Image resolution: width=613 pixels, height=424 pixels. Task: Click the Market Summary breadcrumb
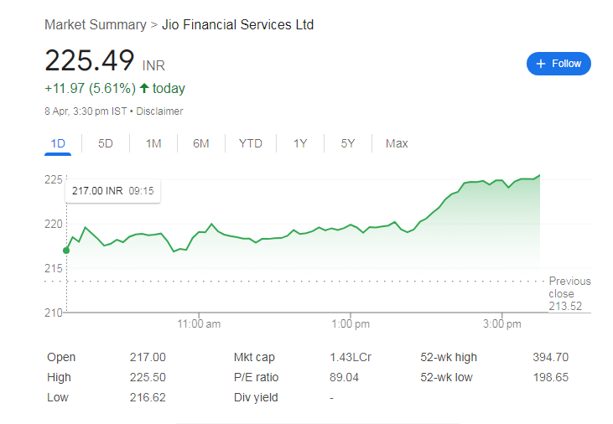click(x=96, y=25)
